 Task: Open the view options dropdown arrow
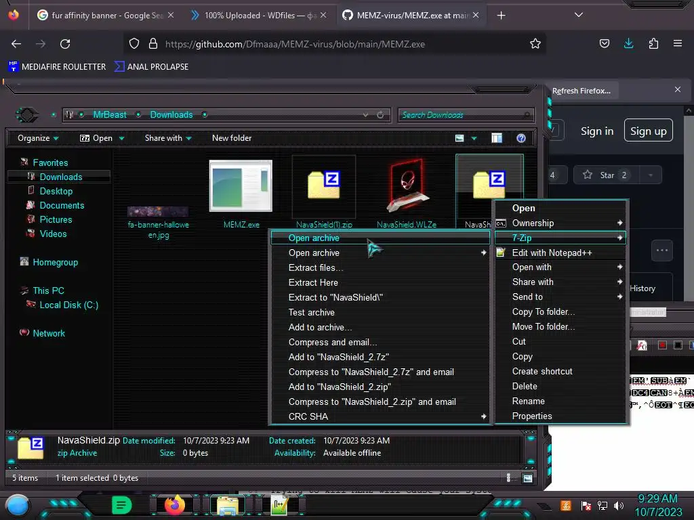point(474,139)
